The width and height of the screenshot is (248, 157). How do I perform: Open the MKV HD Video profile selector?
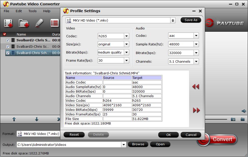click(120, 20)
